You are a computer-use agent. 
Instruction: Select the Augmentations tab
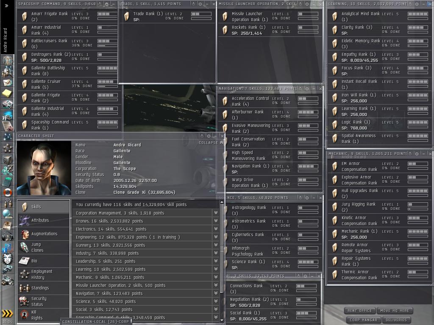44,234
